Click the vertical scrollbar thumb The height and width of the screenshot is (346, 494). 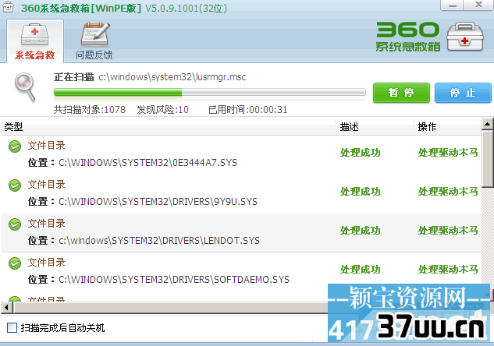[488, 159]
